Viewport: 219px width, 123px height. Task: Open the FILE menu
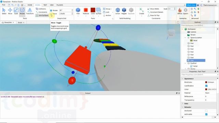pyautogui.click(x=4, y=5)
